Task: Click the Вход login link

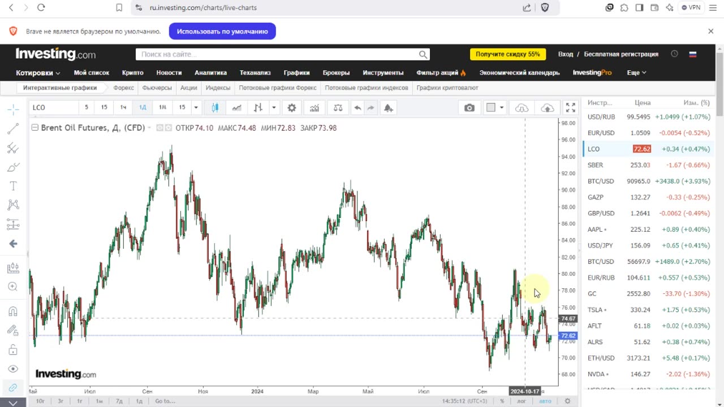Action: (x=566, y=54)
